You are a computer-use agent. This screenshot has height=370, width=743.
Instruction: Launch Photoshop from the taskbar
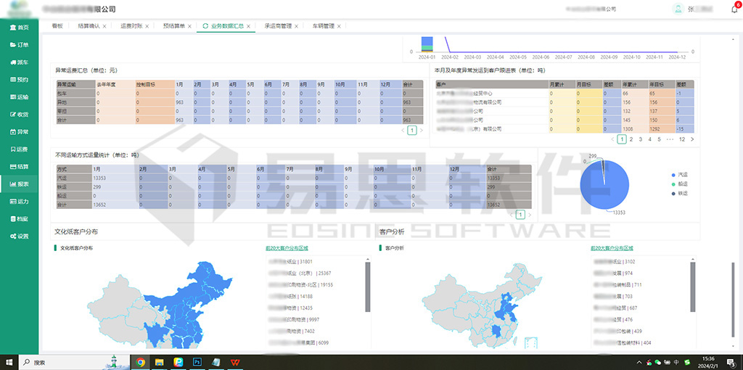pos(197,361)
